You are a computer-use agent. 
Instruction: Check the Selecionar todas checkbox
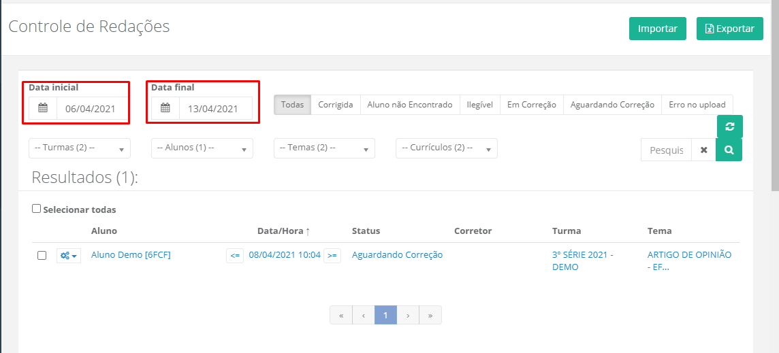pyautogui.click(x=37, y=209)
